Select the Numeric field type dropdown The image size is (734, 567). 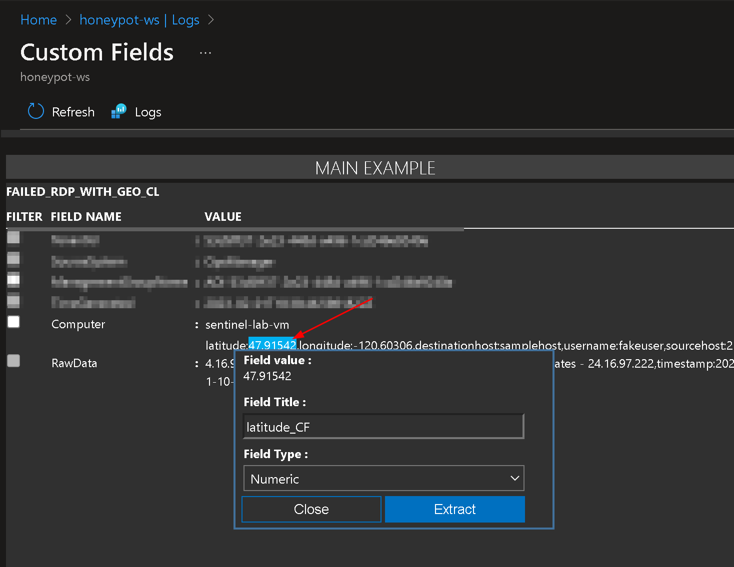click(383, 478)
